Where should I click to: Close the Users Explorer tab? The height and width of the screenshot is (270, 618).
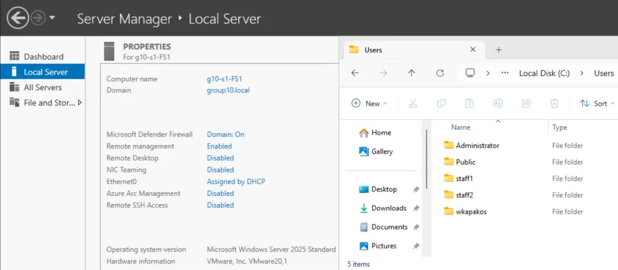[473, 49]
